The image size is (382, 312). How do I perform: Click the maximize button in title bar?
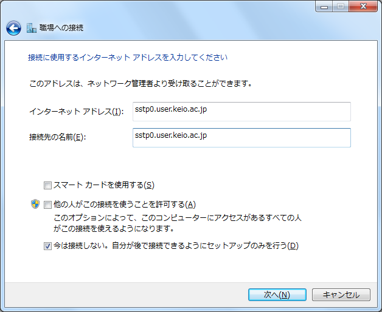340,6
